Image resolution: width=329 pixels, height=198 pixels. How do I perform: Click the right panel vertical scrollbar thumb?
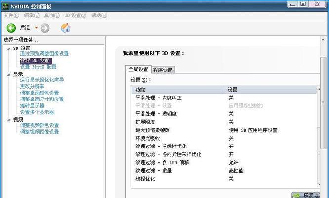point(323,103)
